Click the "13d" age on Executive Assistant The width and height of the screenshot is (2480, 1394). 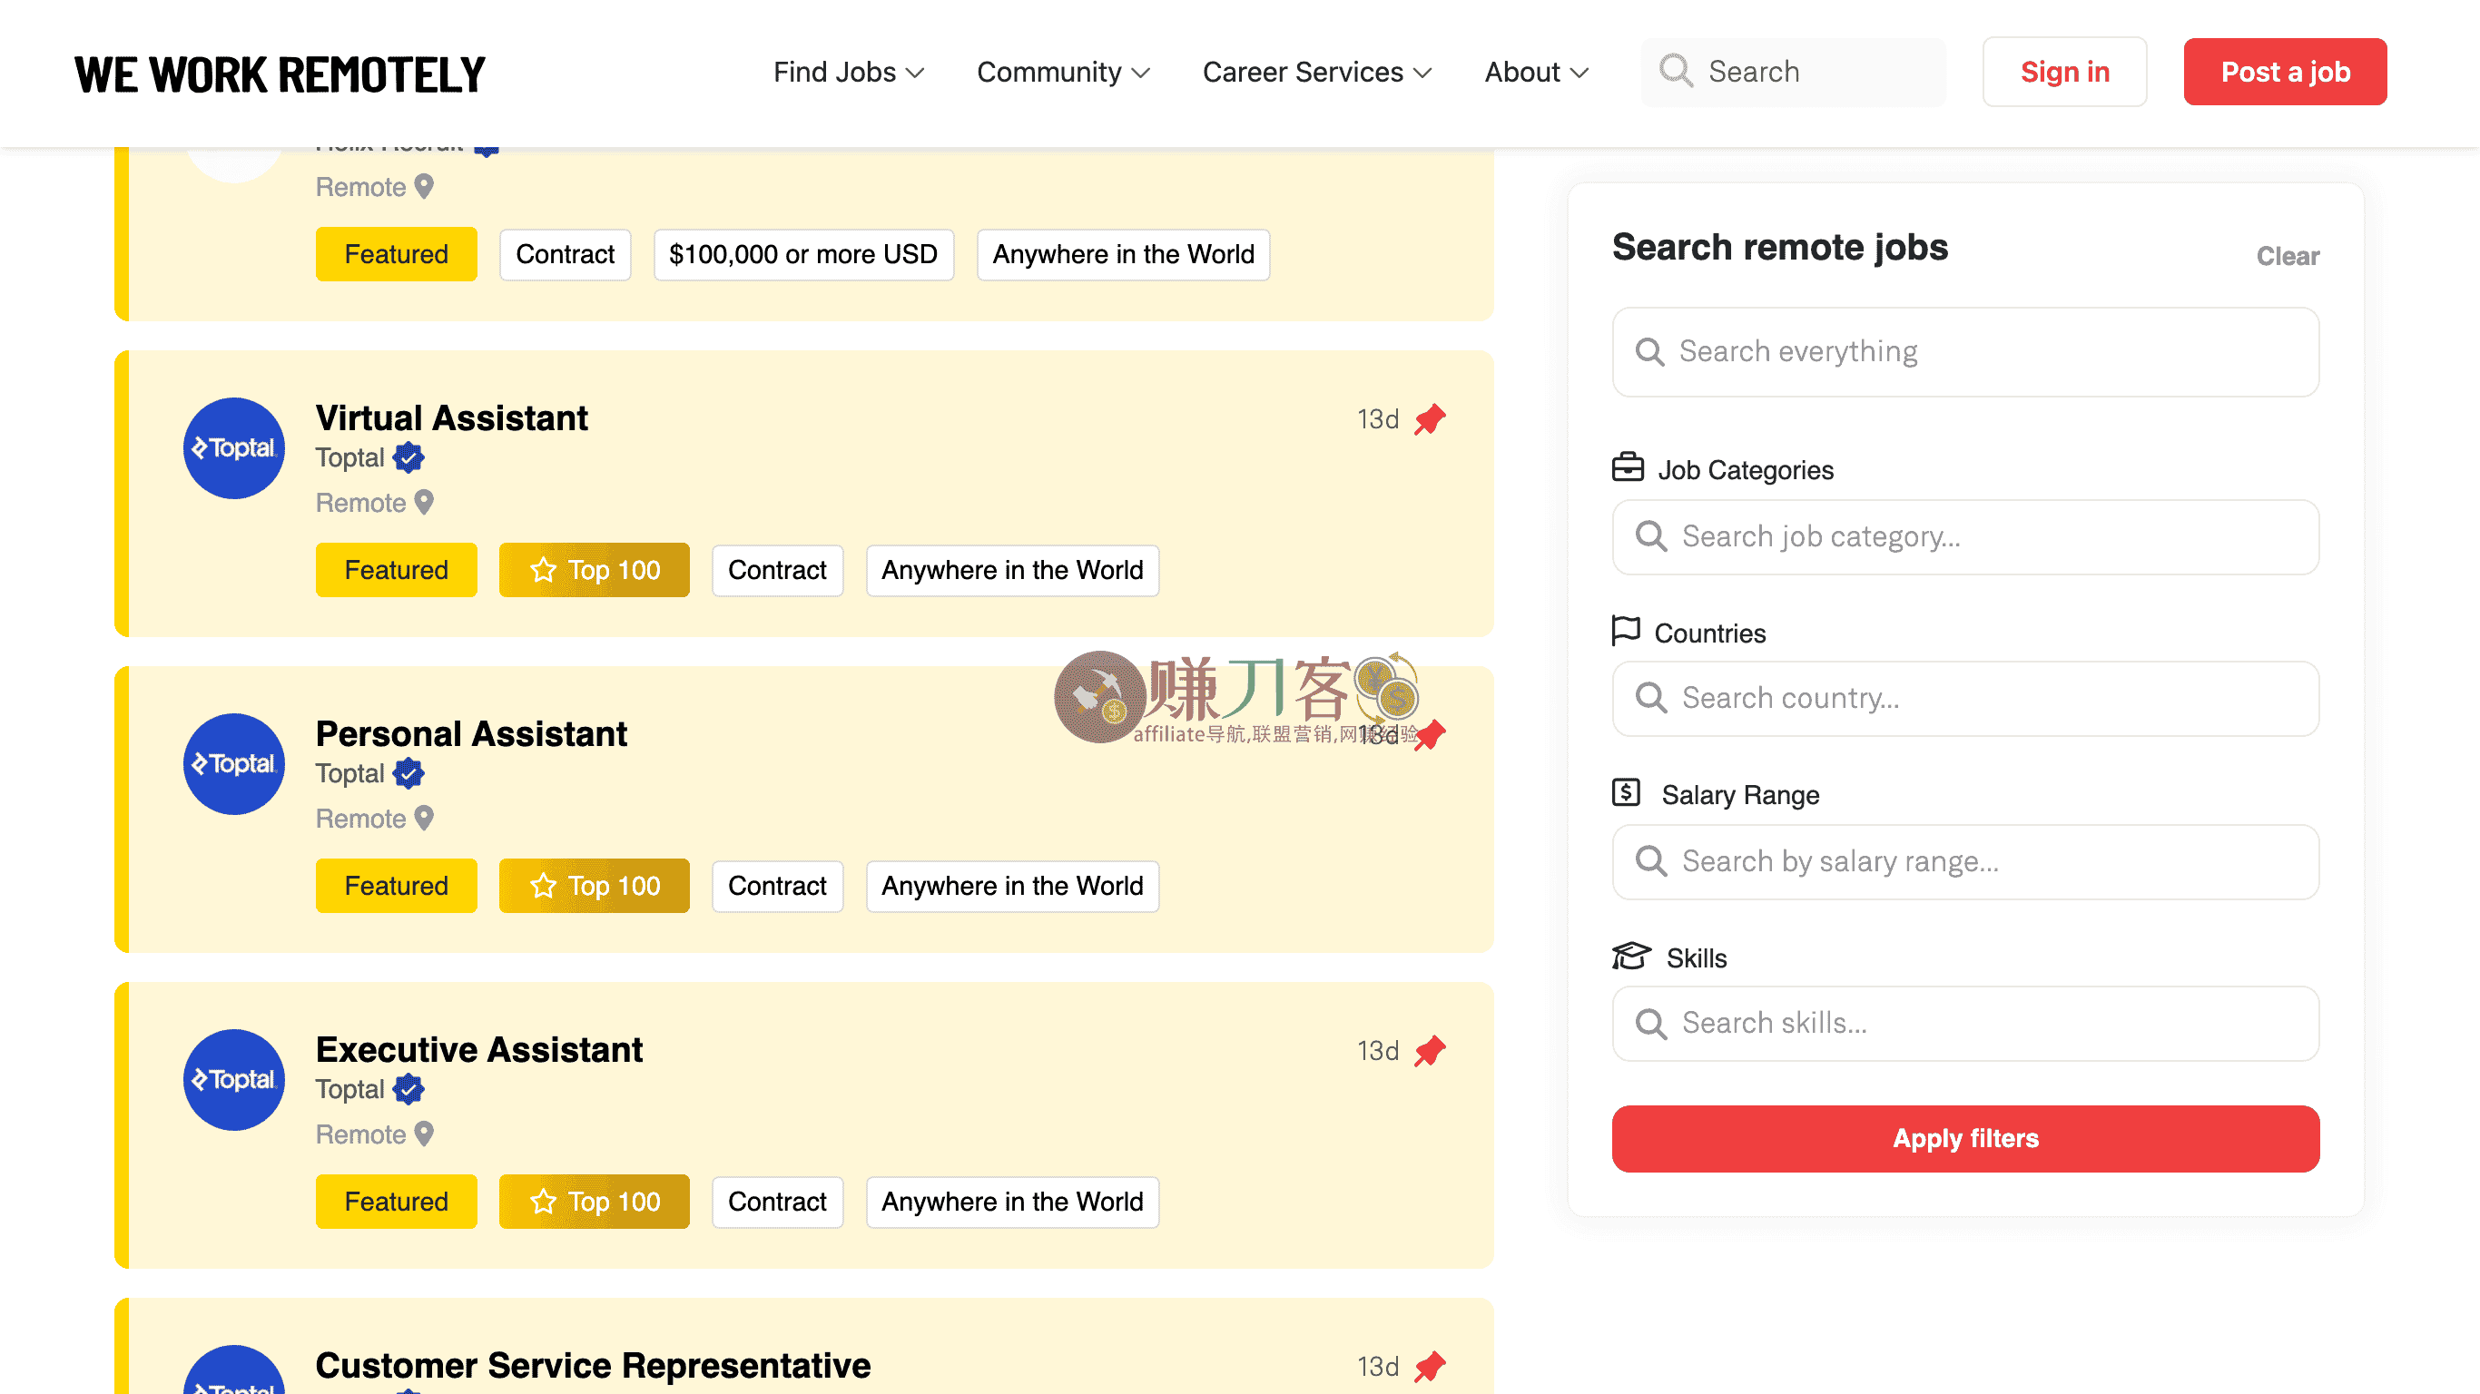1378,1051
